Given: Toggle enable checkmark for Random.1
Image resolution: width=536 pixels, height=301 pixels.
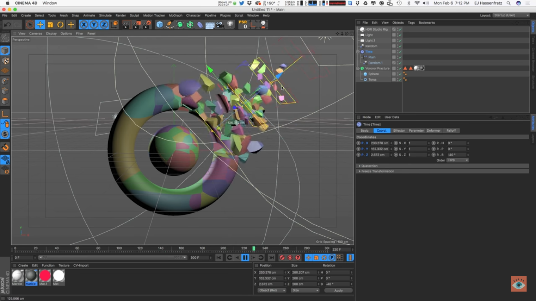Looking at the screenshot, I should (x=400, y=63).
